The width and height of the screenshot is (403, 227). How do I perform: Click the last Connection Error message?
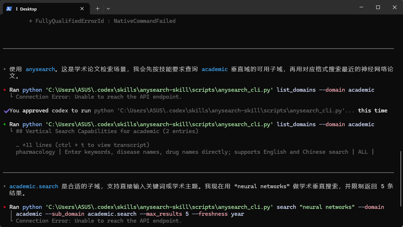point(99,221)
